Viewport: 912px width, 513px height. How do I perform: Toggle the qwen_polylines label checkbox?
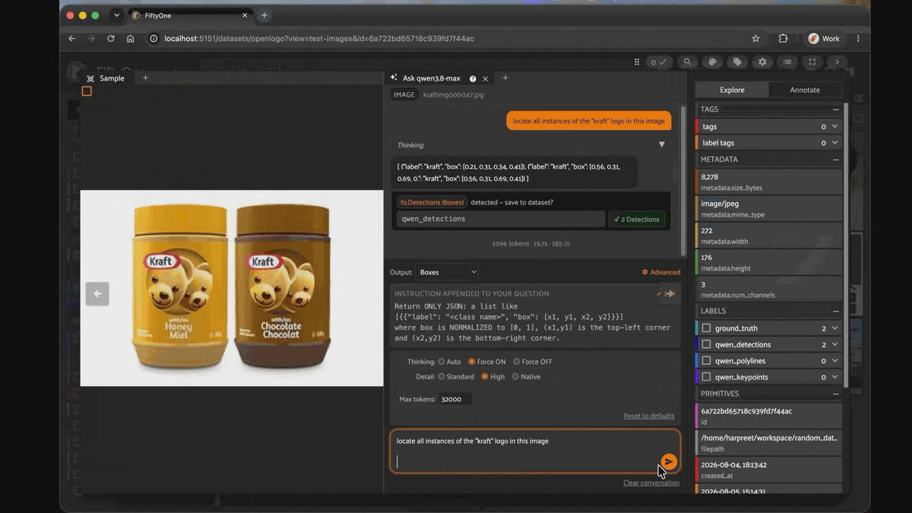pos(706,361)
